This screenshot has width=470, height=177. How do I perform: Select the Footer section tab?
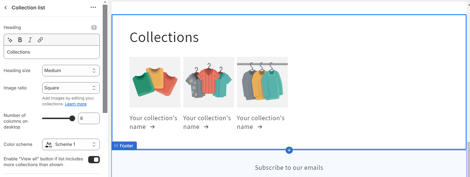point(124,146)
